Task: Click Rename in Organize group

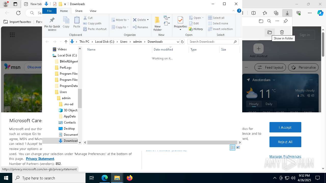Action: pos(140,27)
